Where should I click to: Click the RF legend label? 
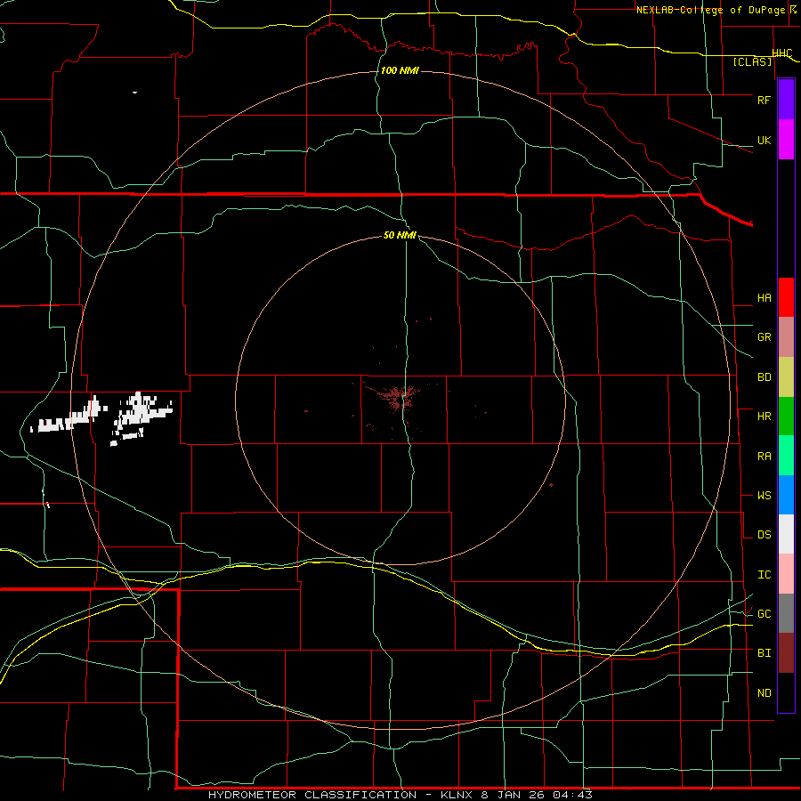764,100
